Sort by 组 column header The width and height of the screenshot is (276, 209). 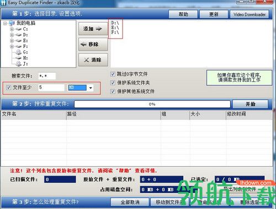pos(175,114)
